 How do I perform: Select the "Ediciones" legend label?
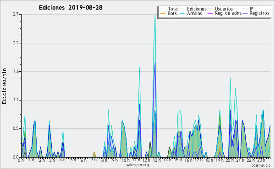197,9
